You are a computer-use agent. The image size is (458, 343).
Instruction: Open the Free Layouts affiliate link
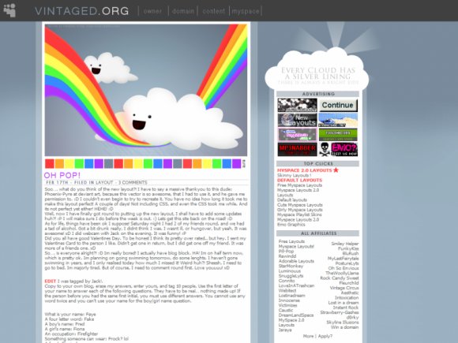[291, 241]
